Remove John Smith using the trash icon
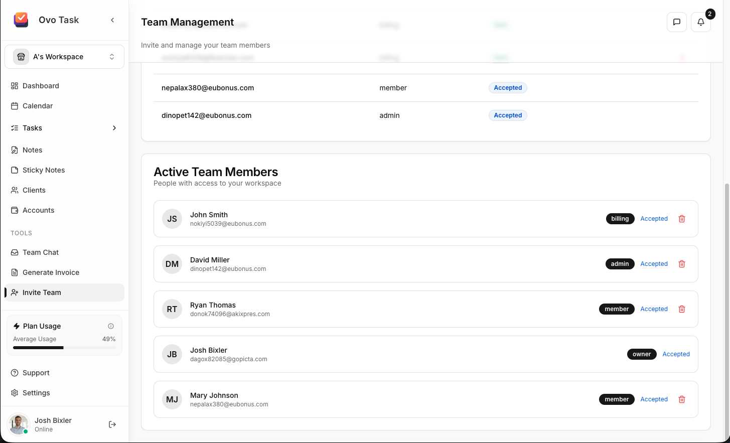 [x=681, y=219]
